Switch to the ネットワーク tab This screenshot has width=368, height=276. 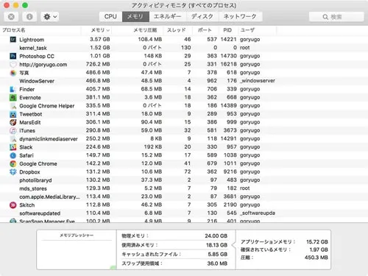click(x=240, y=17)
